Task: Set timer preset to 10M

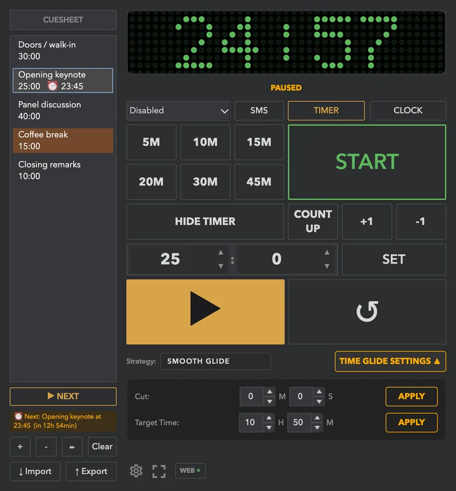Action: [x=205, y=142]
